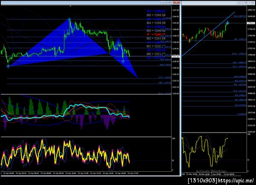
Task: Click the highlighted price tag on right chart scale
Action: coord(251,23)
